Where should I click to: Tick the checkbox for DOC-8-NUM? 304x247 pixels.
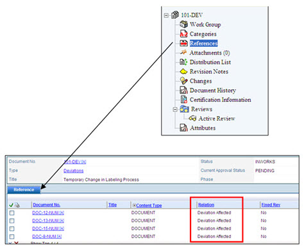tap(12, 237)
